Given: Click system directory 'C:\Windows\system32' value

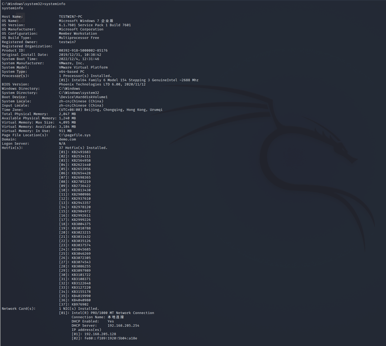Looking at the screenshot, I should (79, 93).
